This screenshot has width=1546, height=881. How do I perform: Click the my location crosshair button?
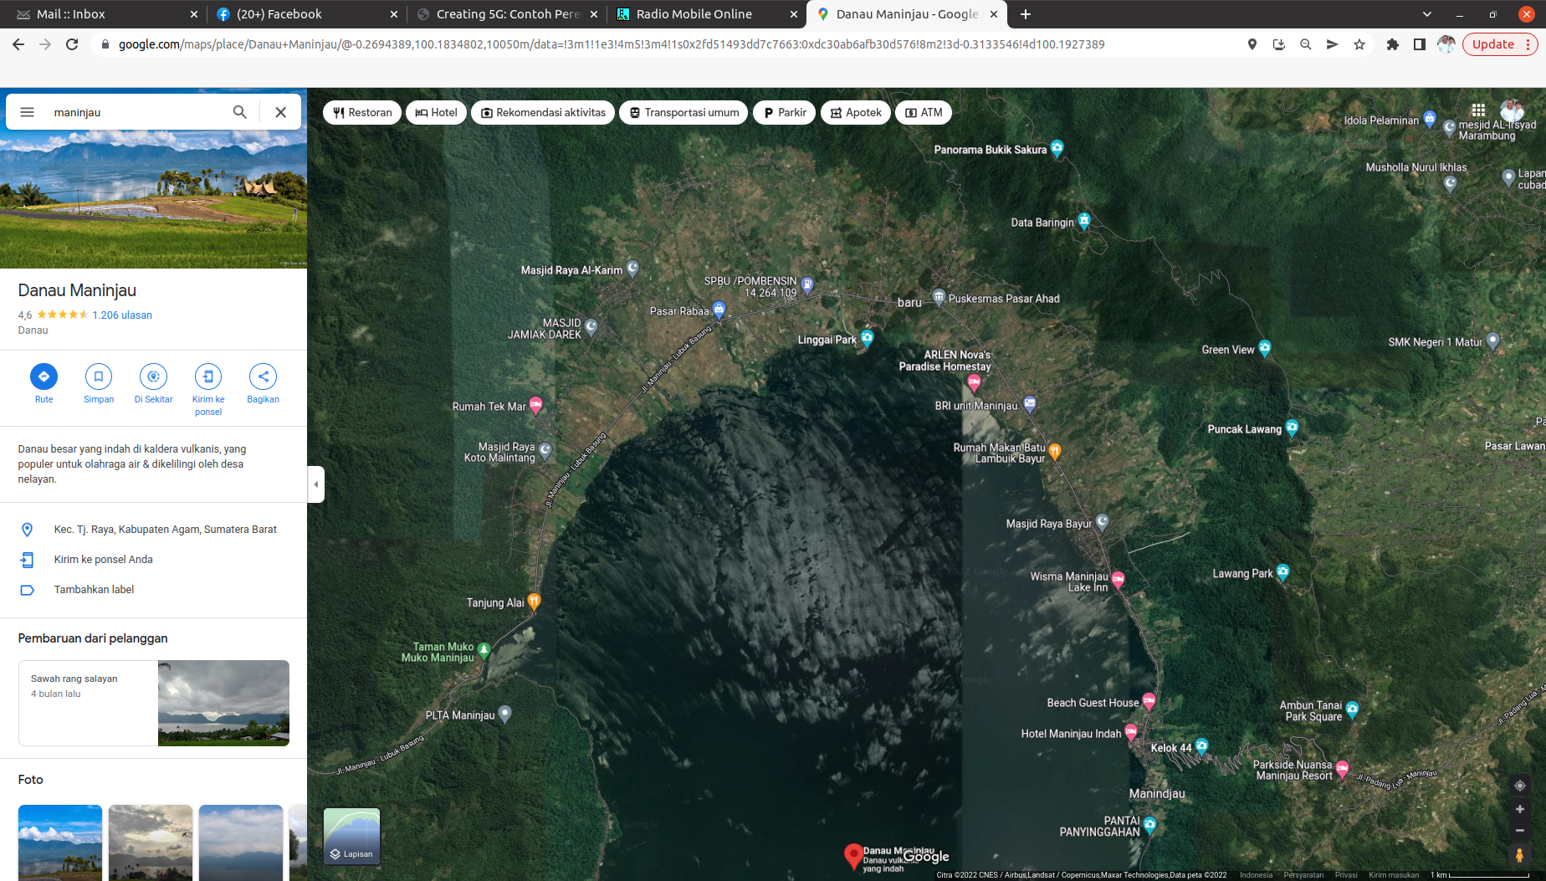[1520, 786]
